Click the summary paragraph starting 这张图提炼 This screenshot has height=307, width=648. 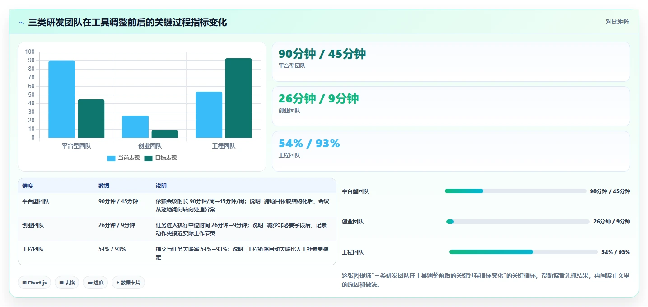tap(485, 280)
